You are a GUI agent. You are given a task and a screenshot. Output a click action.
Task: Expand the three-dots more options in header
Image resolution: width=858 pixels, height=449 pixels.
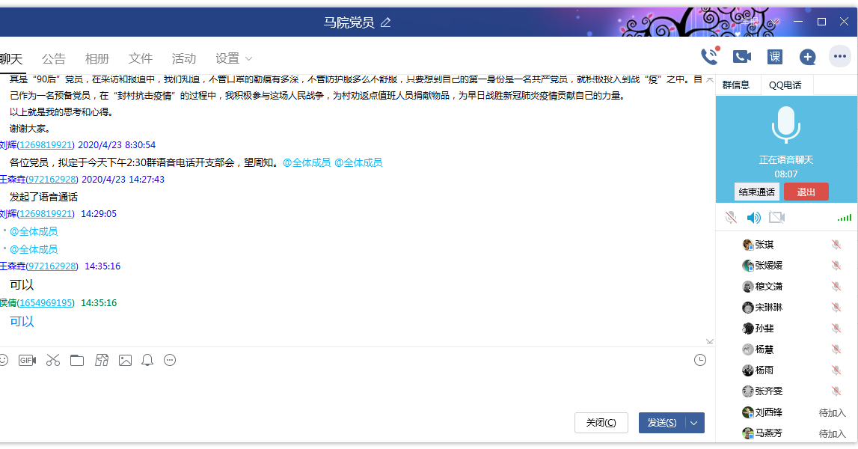point(840,57)
